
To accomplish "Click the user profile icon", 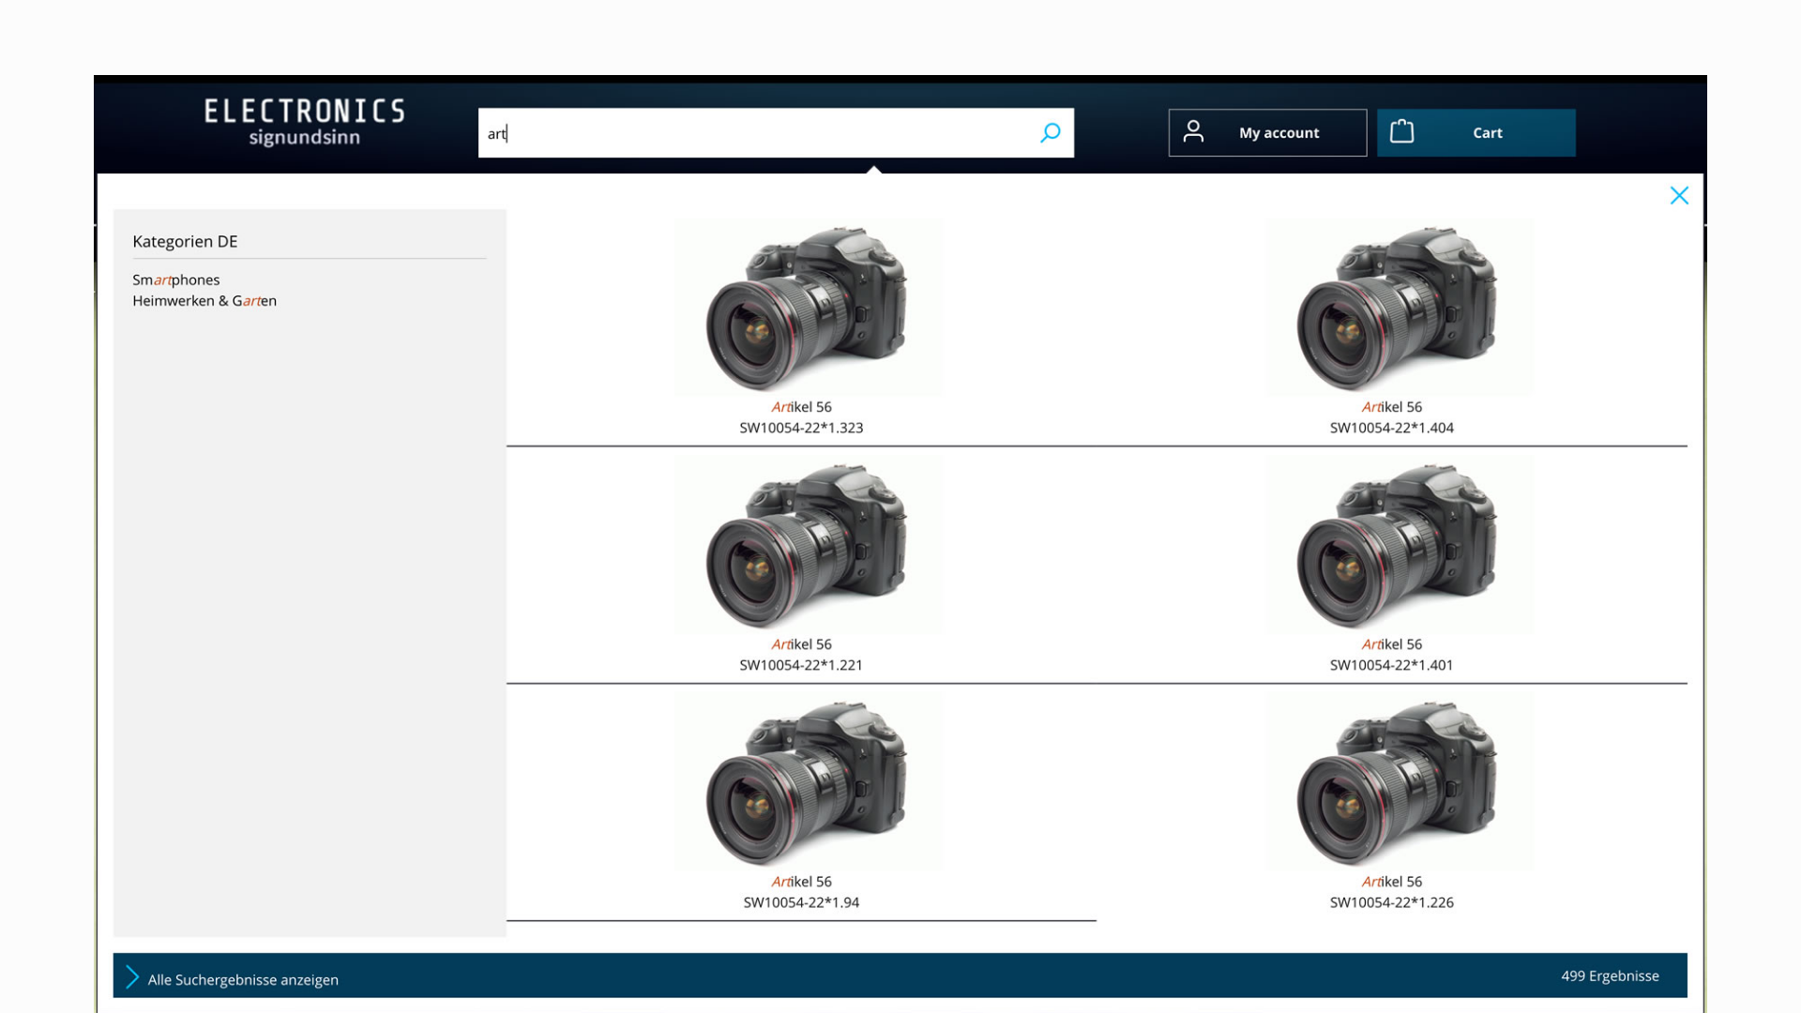I will coord(1193,131).
